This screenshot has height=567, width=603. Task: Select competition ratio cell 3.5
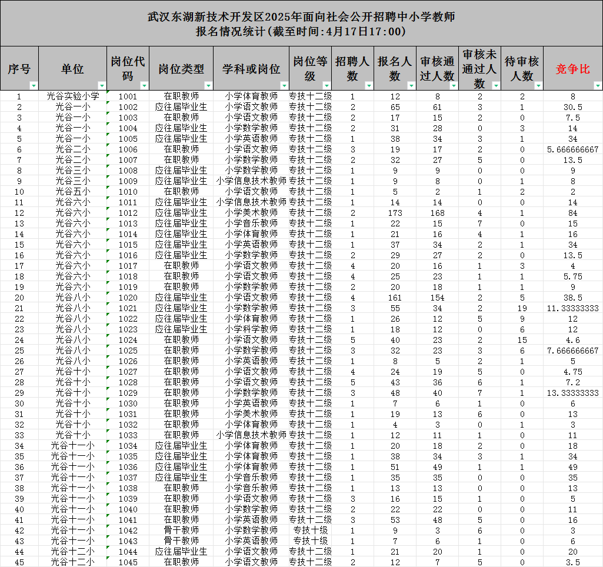coord(573,562)
